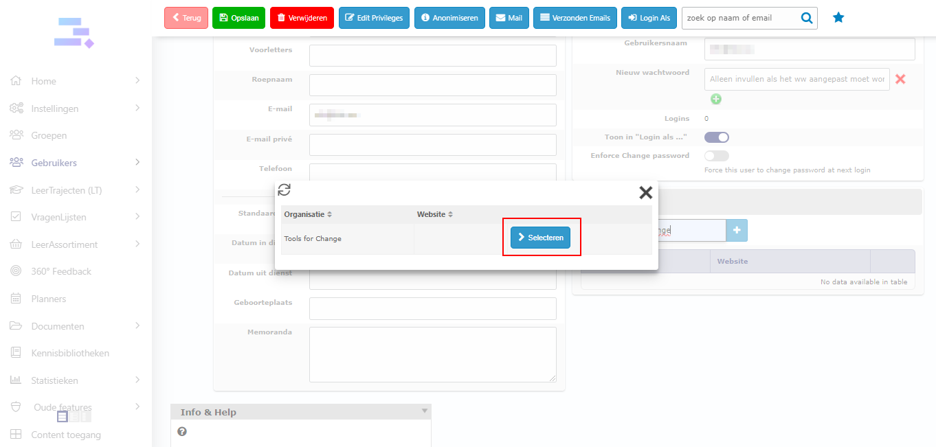The width and height of the screenshot is (936, 447).
Task: Click the magnifier search icon
Action: (807, 19)
